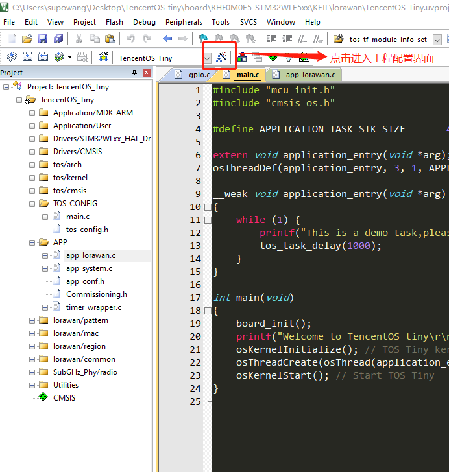Select app_conf.h in the project tree
449x472 pixels.
(85, 281)
